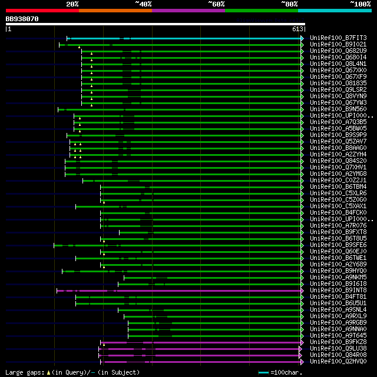Open the UniRef100_A7Q3B5 entry
377x377 pixels.
pos(338,122)
